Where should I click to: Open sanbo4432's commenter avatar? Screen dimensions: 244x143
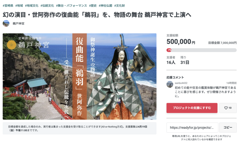pos(170,84)
